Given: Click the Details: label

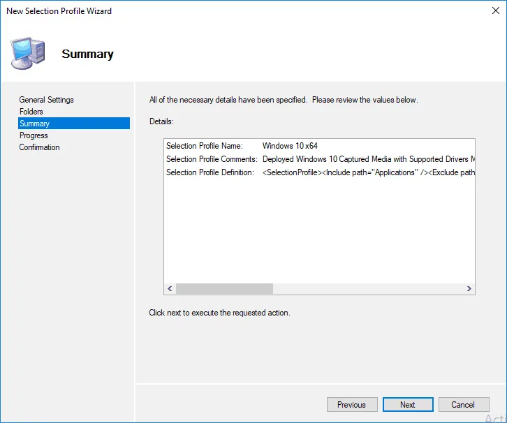Looking at the screenshot, I should pyautogui.click(x=161, y=121).
